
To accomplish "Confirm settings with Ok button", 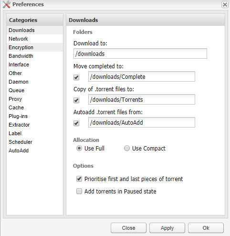I will click(206, 228).
